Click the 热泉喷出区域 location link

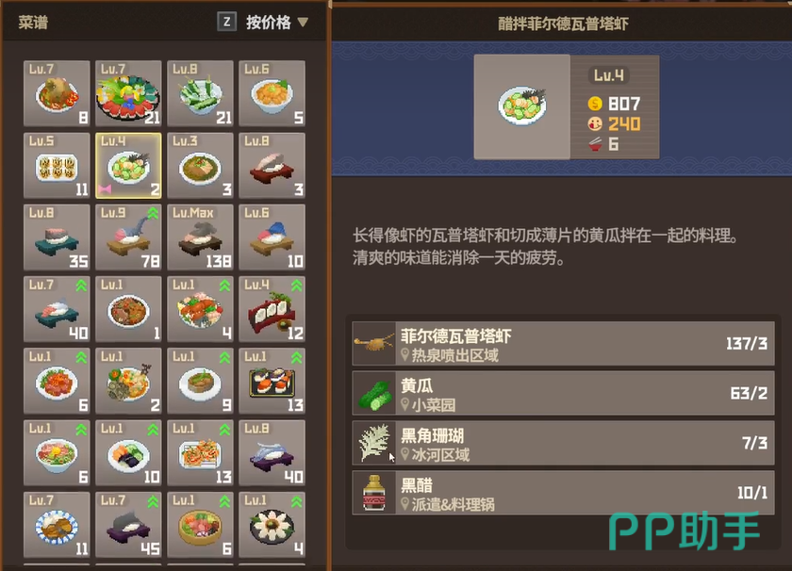click(454, 355)
